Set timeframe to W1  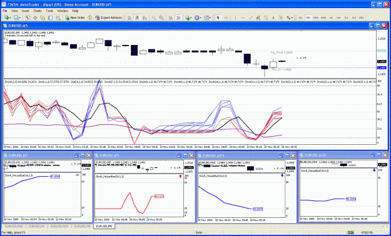click(354, 17)
